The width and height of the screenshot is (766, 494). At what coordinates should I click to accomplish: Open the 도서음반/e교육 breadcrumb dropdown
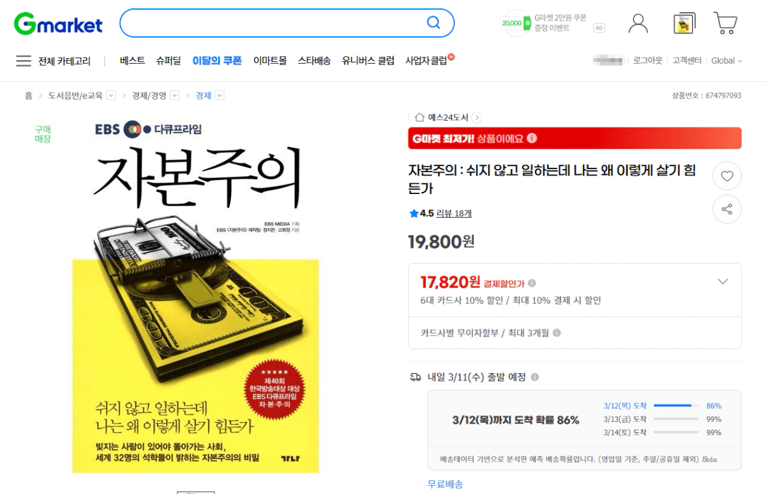(x=110, y=96)
